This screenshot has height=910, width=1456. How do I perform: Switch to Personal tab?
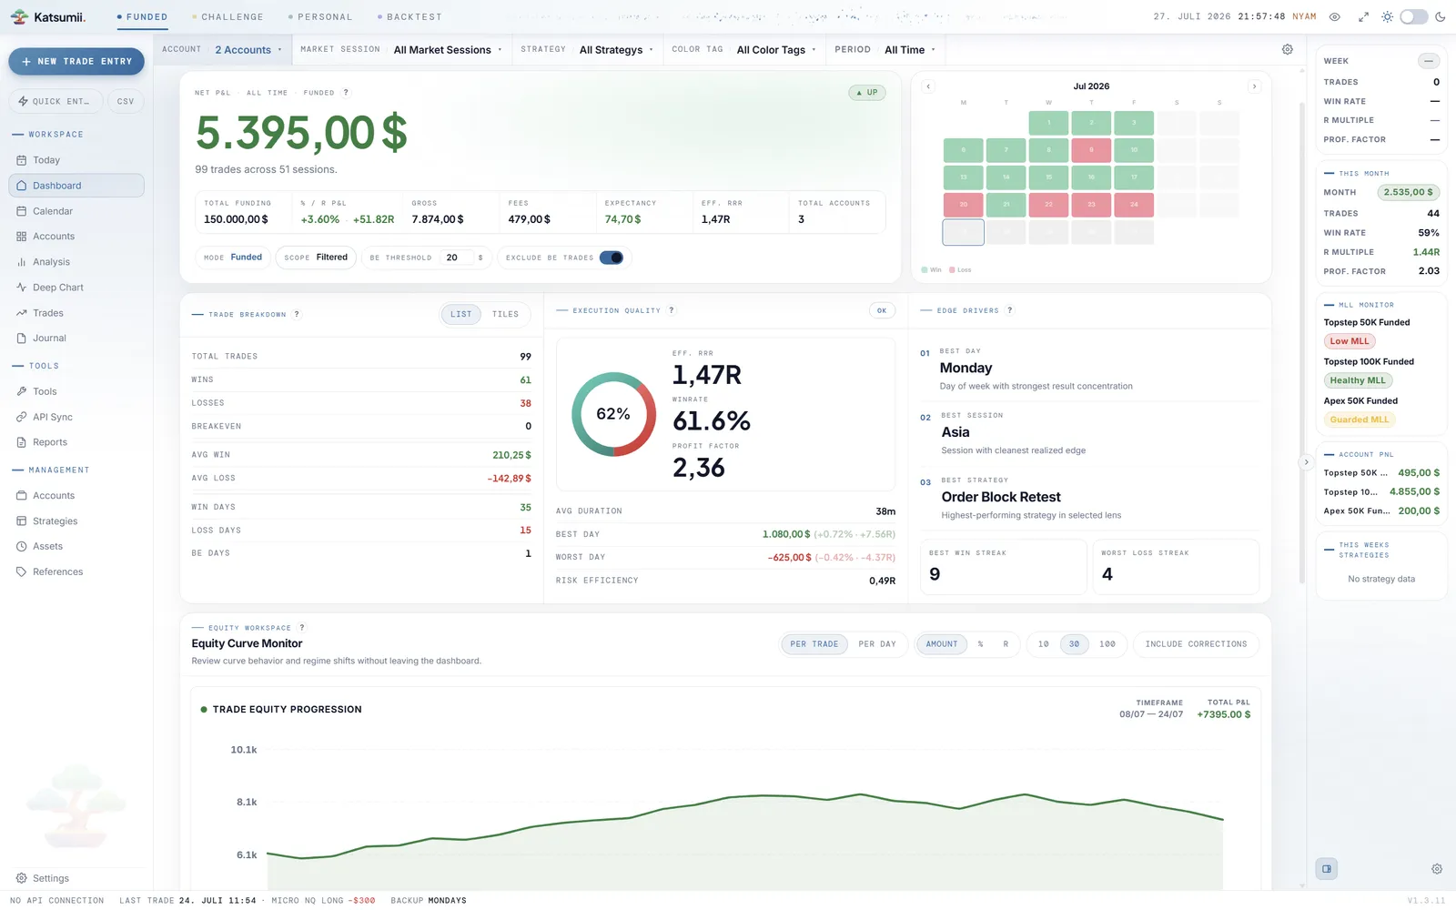point(320,17)
